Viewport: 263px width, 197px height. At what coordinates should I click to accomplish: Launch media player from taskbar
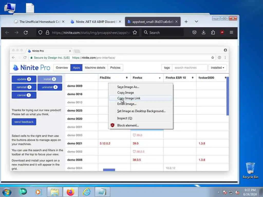pyautogui.click(x=38, y=192)
